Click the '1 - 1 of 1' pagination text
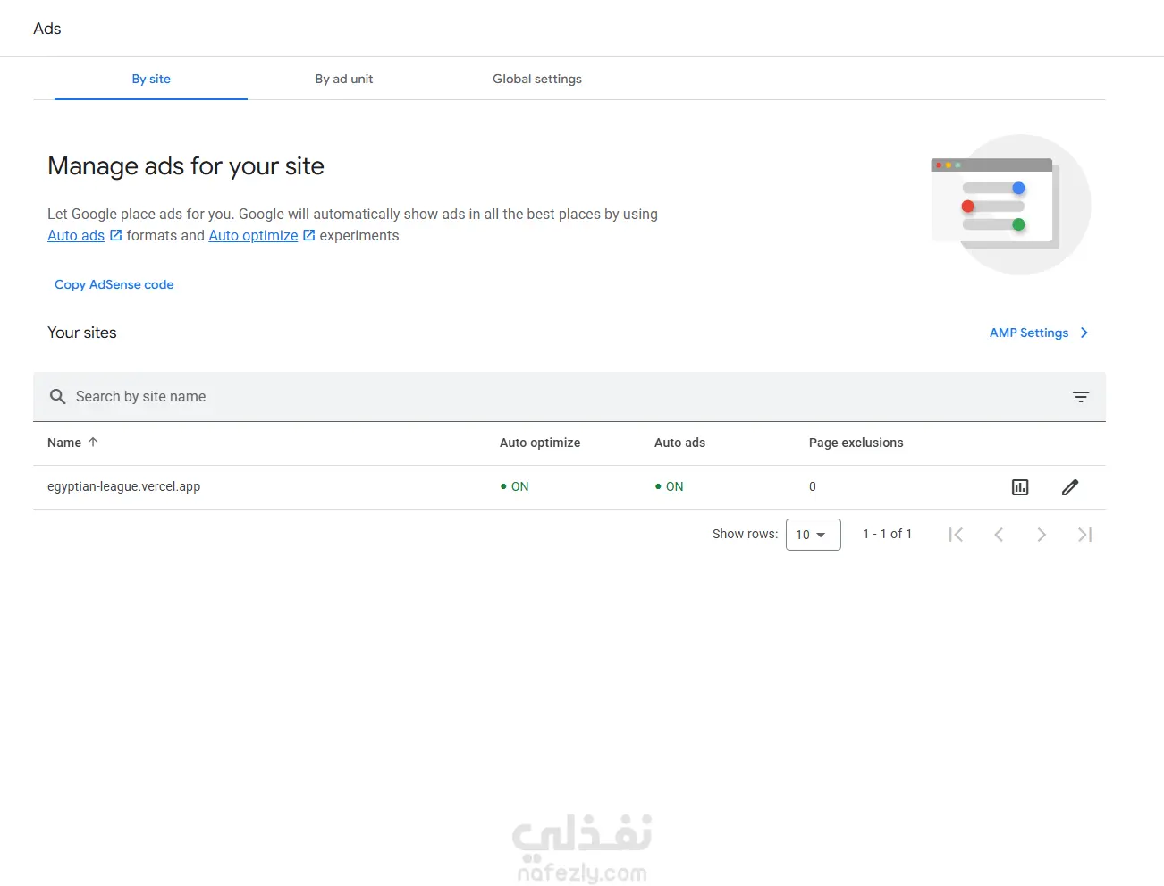Viewport: 1164px width, 886px height. [887, 534]
